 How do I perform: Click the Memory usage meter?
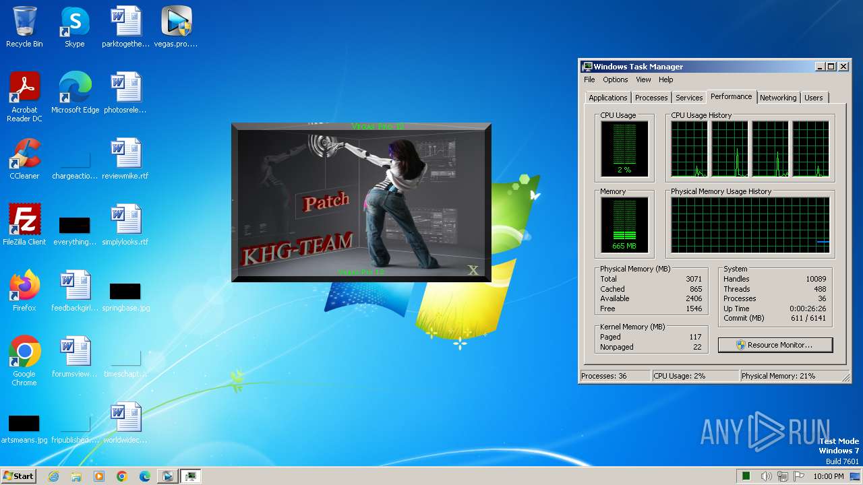pos(624,225)
